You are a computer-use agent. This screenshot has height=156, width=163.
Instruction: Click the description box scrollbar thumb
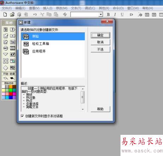click(x=83, y=97)
